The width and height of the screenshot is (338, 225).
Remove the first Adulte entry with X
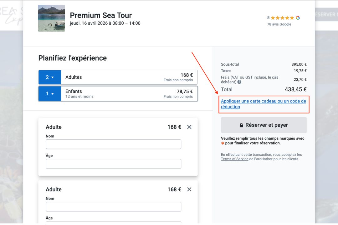[189, 127]
